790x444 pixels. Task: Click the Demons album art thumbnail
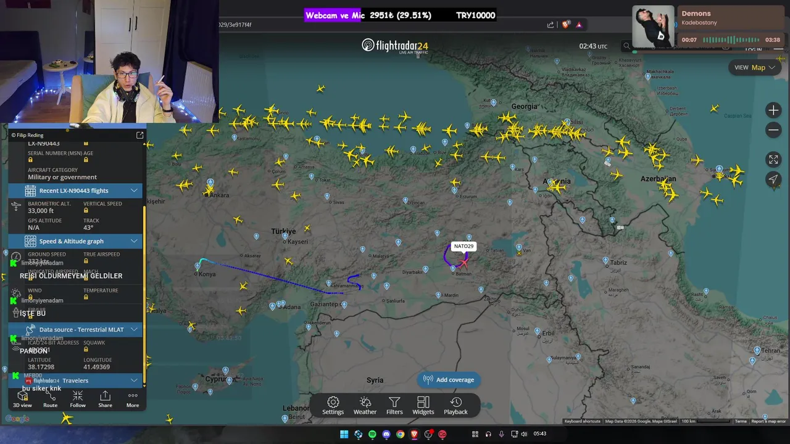coord(654,27)
